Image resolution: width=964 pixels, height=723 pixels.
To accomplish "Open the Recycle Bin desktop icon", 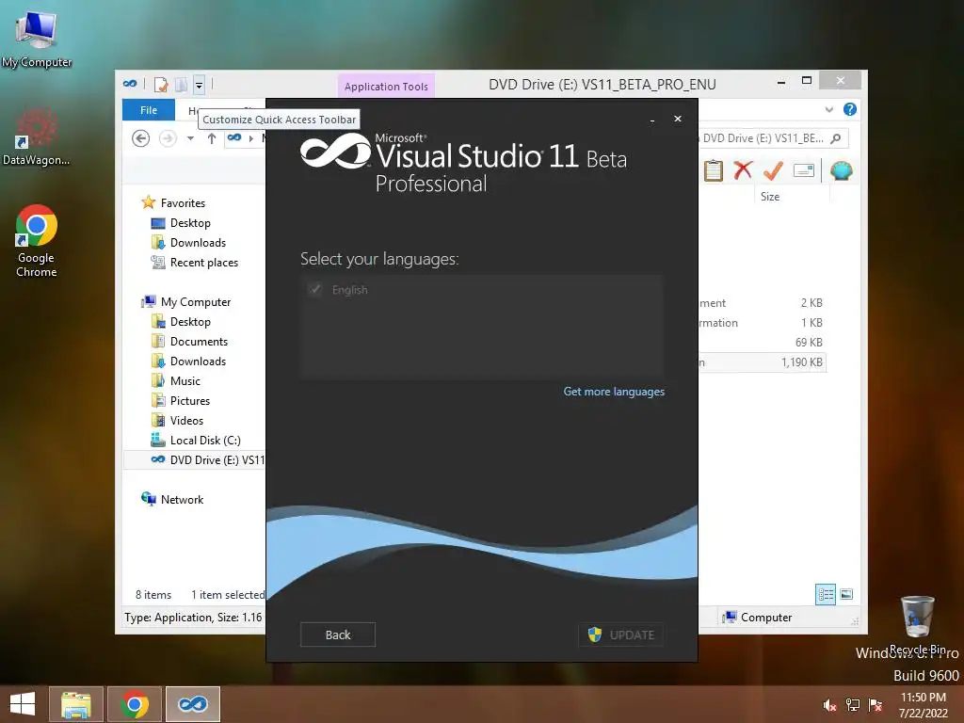I will tap(917, 625).
